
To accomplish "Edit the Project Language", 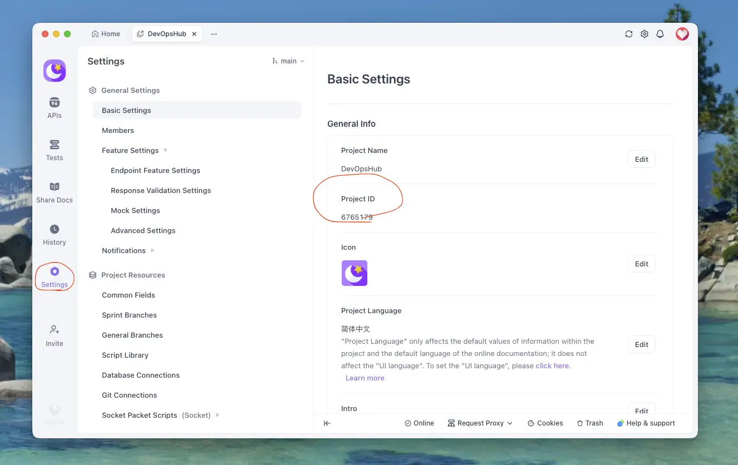I will point(642,344).
